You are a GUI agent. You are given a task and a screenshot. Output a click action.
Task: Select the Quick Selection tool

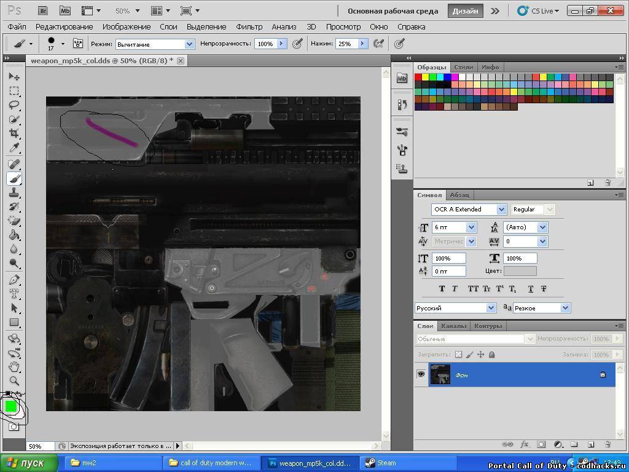(x=14, y=119)
